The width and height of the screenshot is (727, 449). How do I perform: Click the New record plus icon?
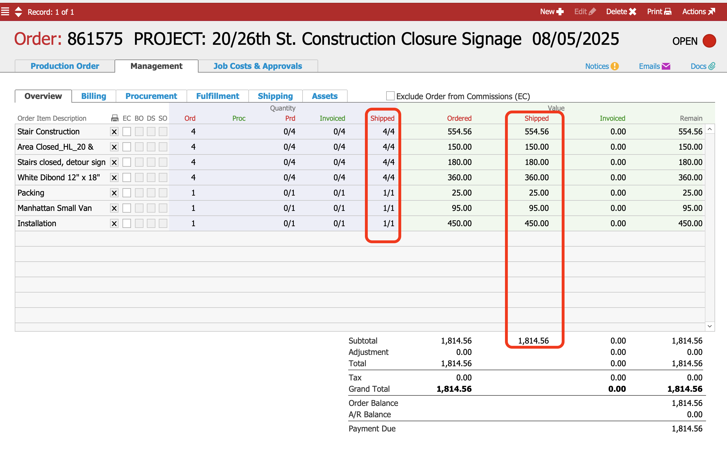tap(560, 12)
